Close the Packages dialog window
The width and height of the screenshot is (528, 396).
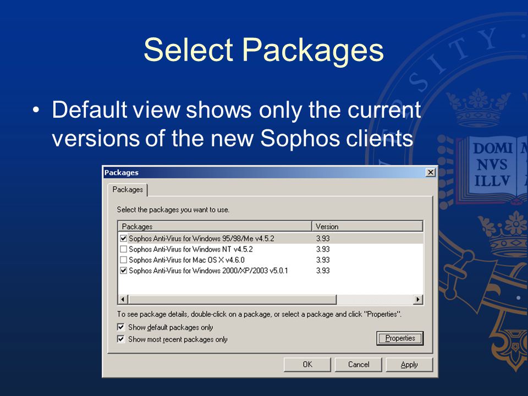point(430,172)
